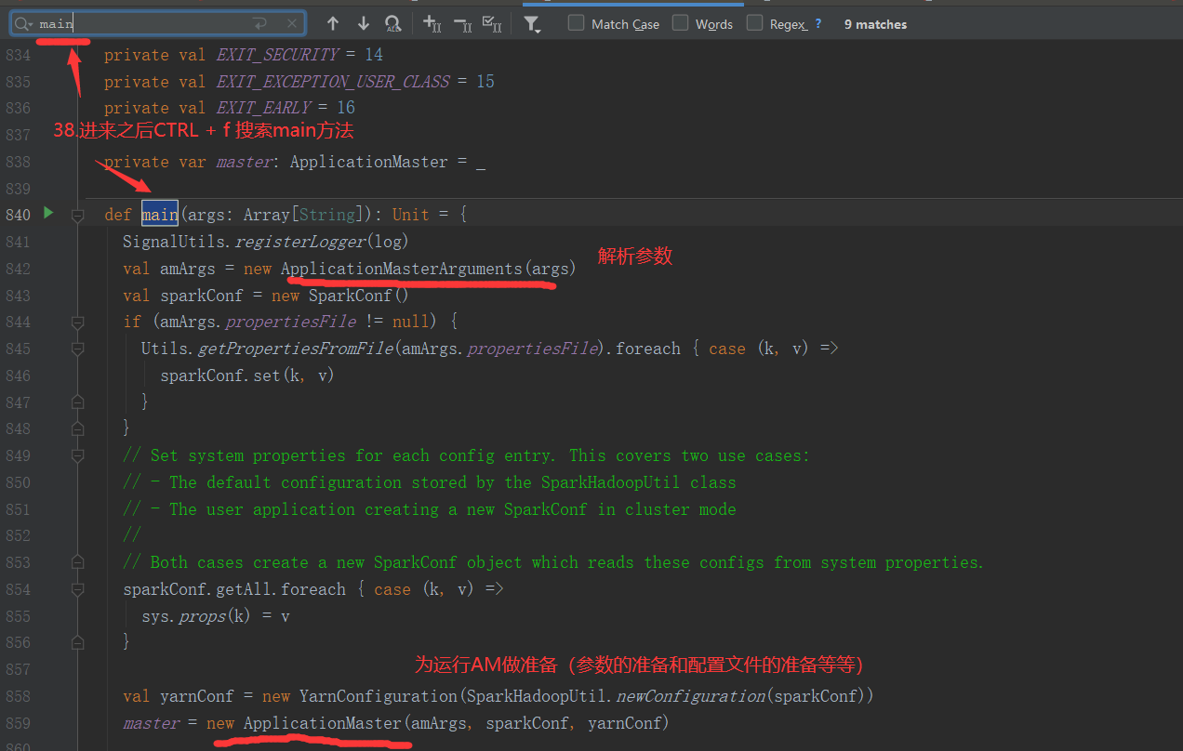Click 'EXIT_SECURITY' constant on line 834
Viewport: 1183px width, 751px height.
(276, 55)
